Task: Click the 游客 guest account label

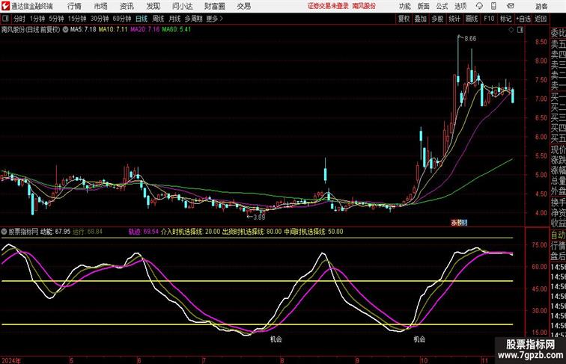Action: point(541,6)
